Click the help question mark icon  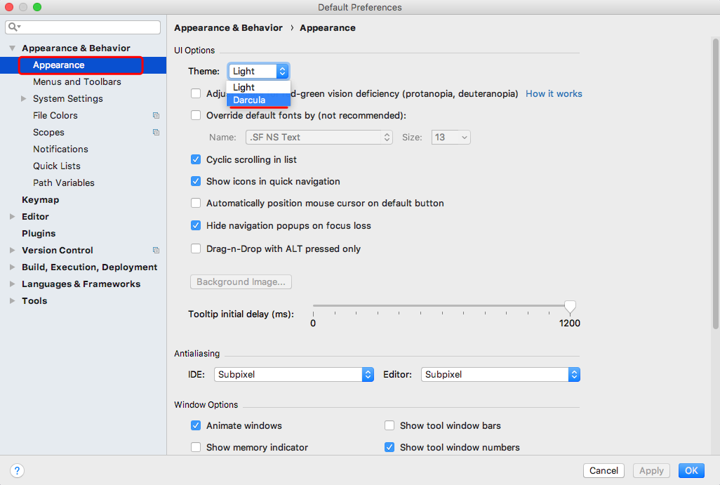click(18, 470)
